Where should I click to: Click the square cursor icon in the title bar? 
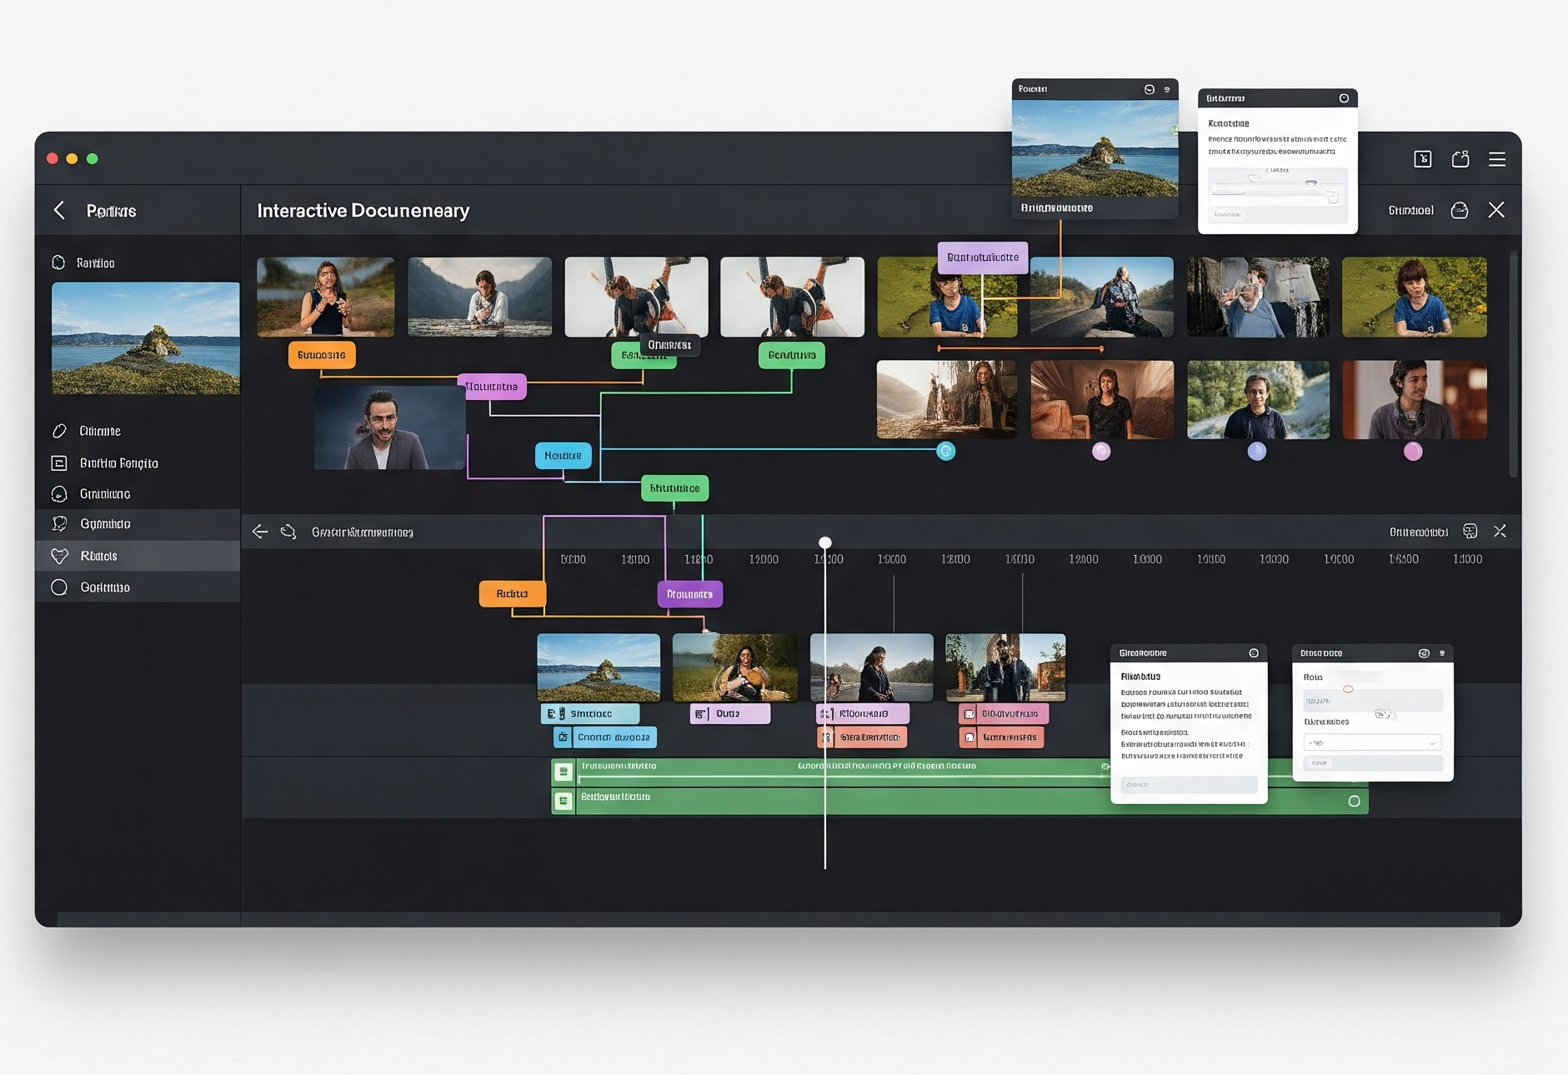[x=1423, y=159]
